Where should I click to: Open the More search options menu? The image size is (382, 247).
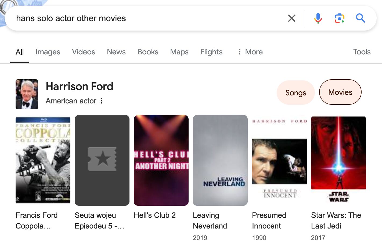coord(253,52)
